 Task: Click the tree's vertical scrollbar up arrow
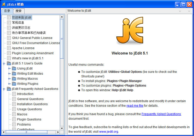[x=62, y=17]
